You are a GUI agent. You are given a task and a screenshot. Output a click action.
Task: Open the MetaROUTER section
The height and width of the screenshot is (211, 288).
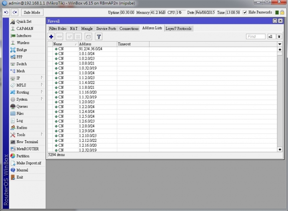[27, 149]
